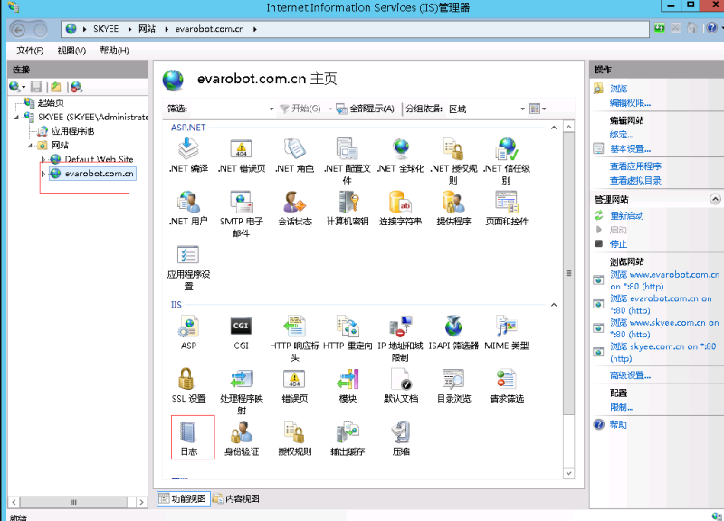The image size is (724, 521).
Task: Open the 筛选 filter dropdown arrow
Action: [x=271, y=109]
